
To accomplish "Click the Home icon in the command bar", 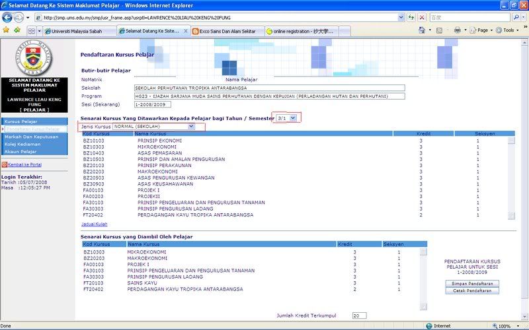I will pyautogui.click(x=421, y=30).
